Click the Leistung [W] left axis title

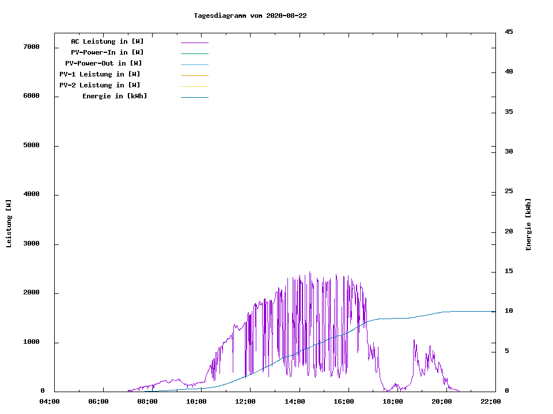[x=9, y=224]
